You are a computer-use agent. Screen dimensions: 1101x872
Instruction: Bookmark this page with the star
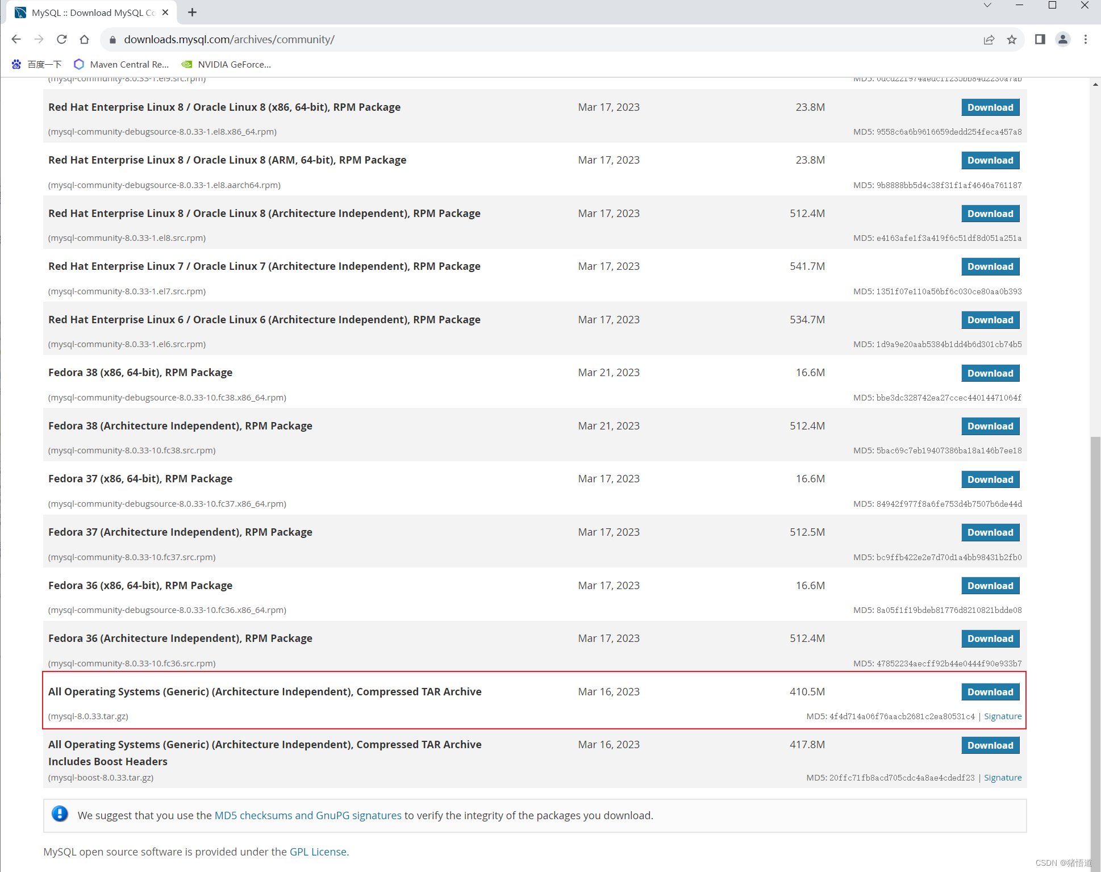tap(1012, 39)
